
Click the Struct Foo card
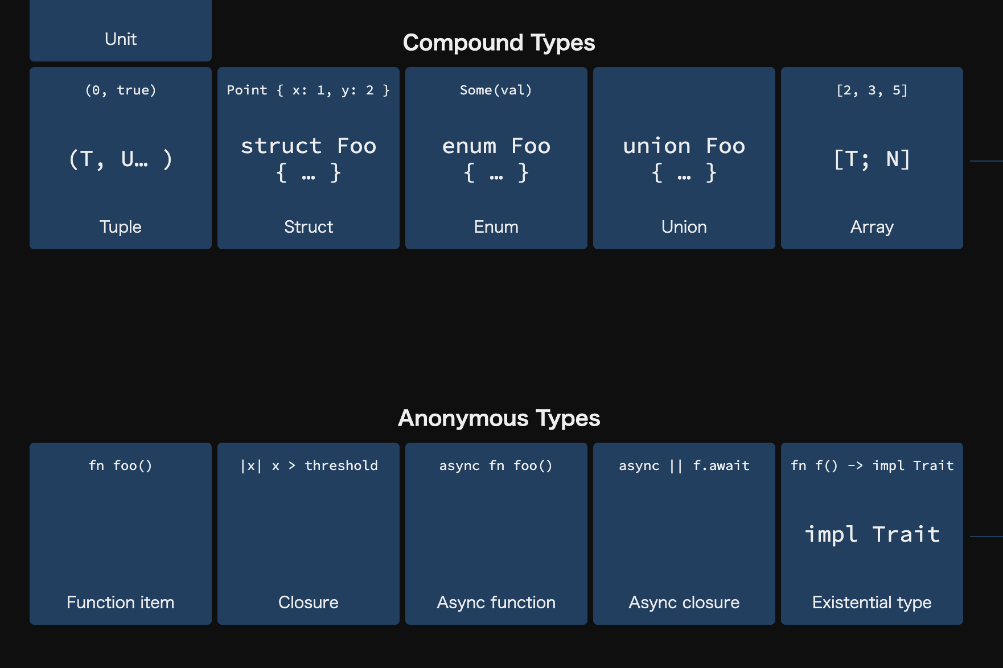click(309, 158)
